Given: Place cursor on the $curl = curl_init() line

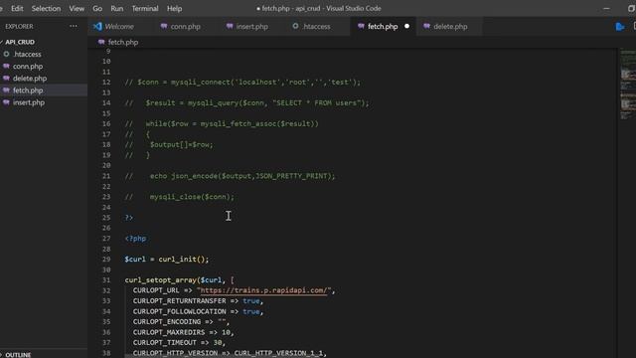Looking at the screenshot, I should coord(167,259).
